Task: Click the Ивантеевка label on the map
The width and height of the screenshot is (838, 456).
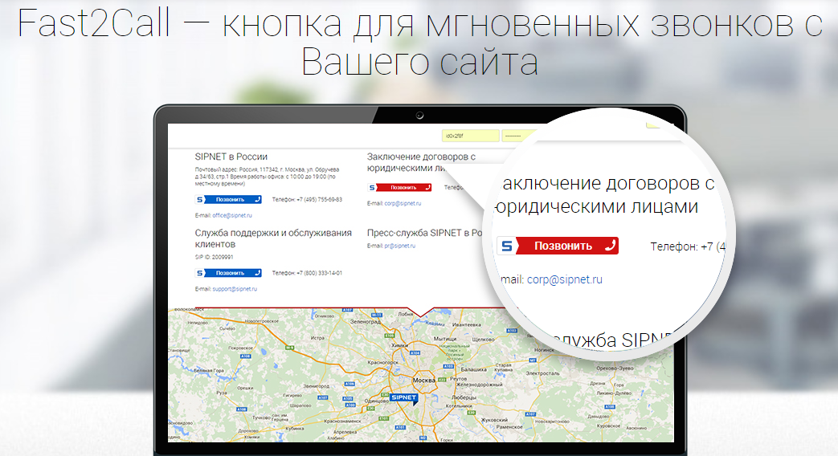Action: (x=466, y=324)
